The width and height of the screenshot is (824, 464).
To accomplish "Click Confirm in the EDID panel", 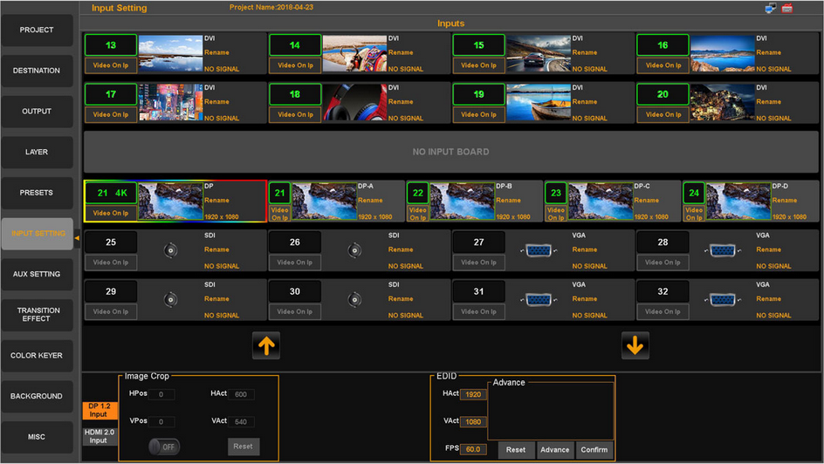I will (x=594, y=450).
